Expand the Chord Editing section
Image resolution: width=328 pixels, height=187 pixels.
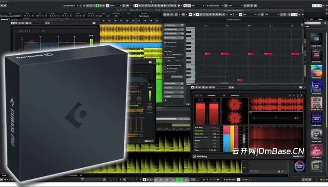tap(174, 83)
